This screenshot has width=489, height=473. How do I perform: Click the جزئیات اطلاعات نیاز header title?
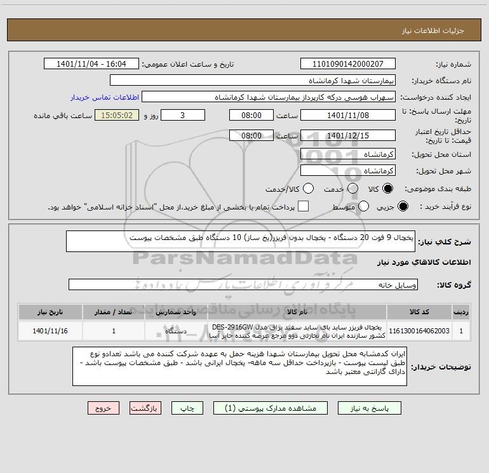[x=433, y=30]
